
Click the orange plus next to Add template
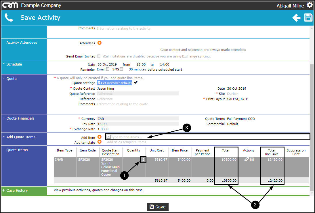pyautogui.click(x=100, y=142)
